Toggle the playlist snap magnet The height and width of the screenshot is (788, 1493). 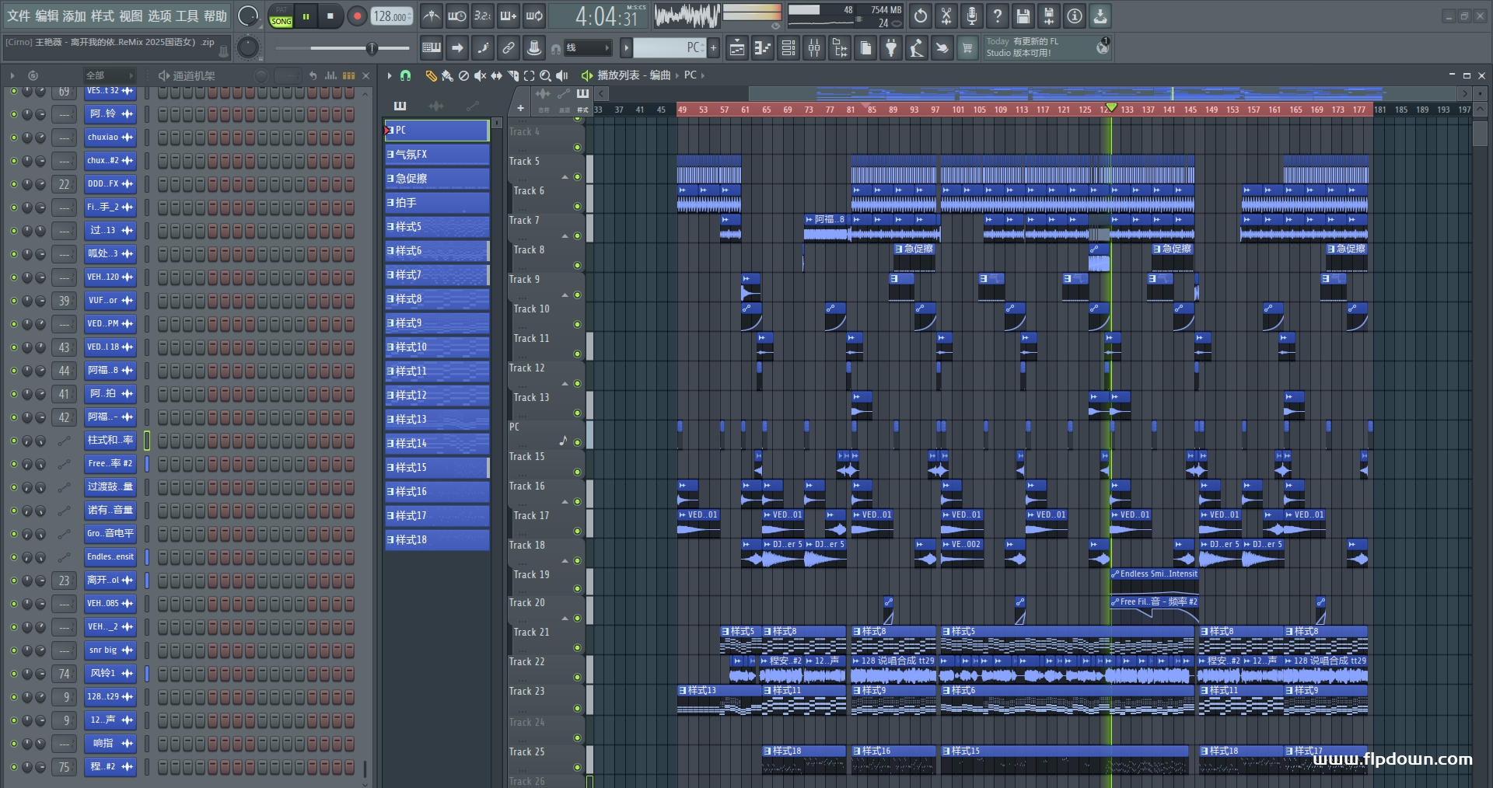(405, 75)
